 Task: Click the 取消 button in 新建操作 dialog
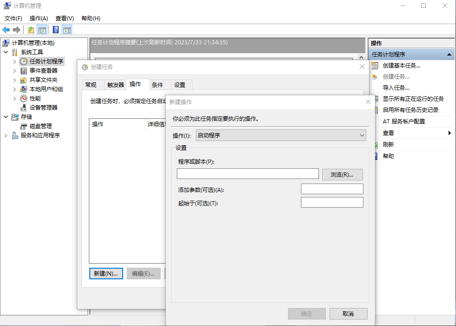(x=348, y=314)
